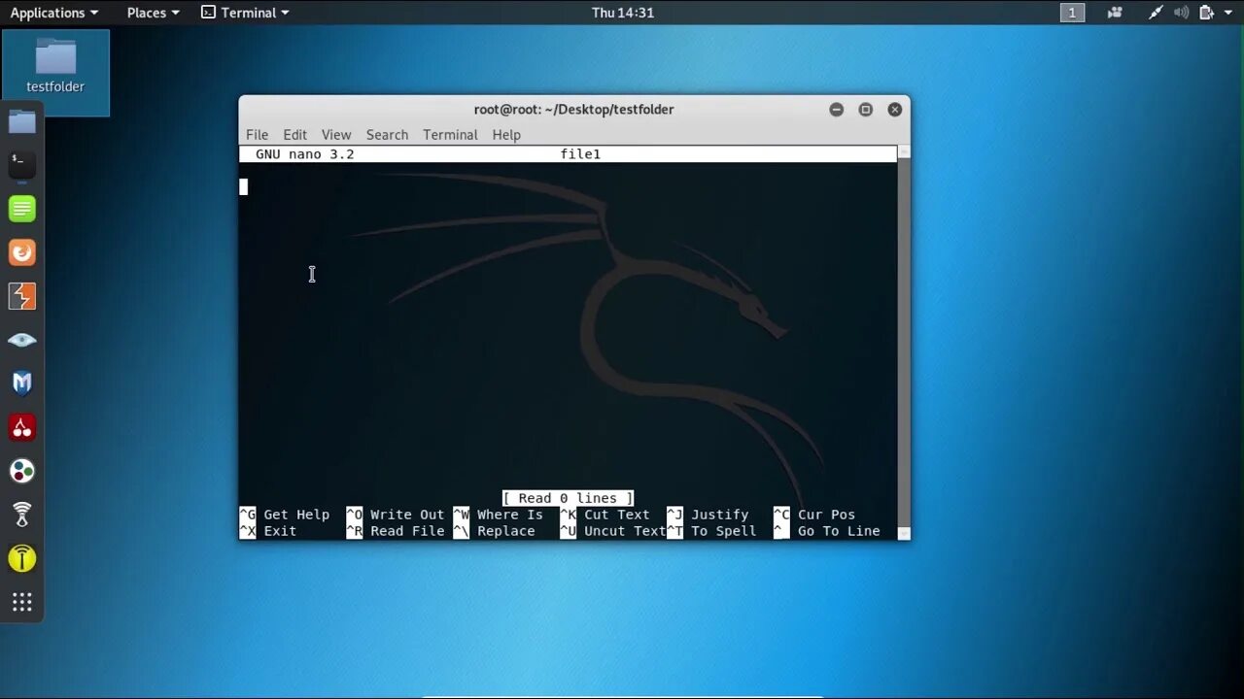Image resolution: width=1244 pixels, height=699 pixels.
Task: Click the scrollbar up arrow
Action: 904,152
